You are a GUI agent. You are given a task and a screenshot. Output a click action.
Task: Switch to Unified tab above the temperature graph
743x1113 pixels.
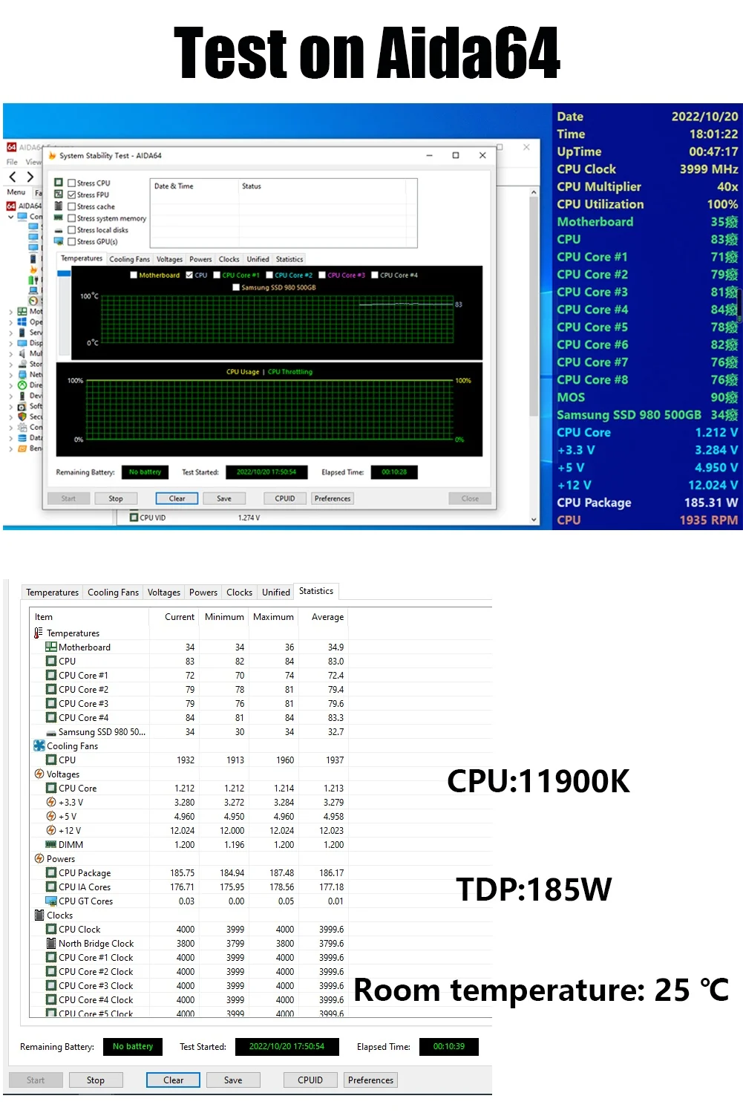pos(258,259)
